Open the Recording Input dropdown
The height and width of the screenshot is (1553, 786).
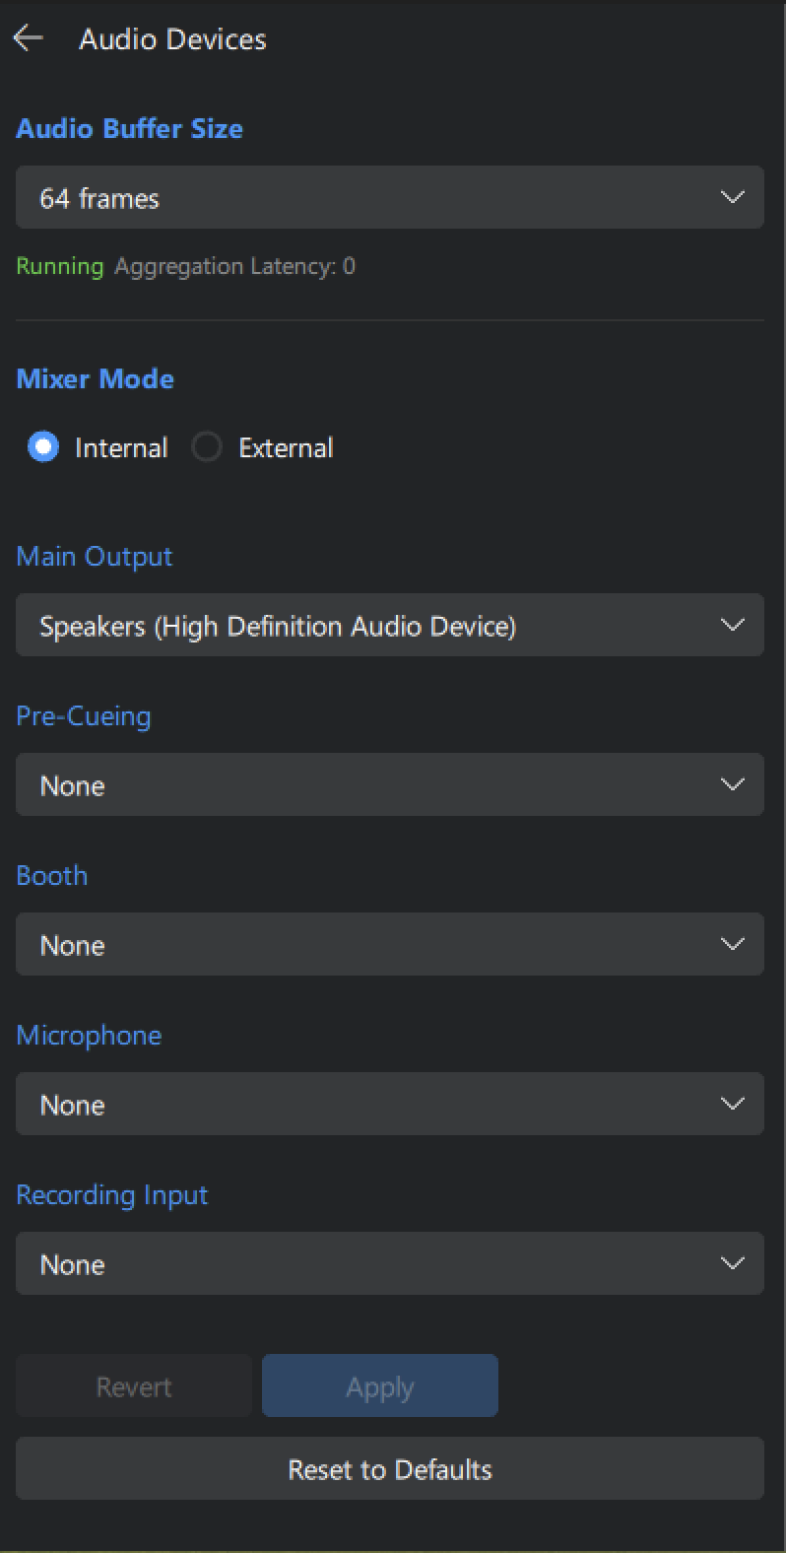coord(390,1263)
